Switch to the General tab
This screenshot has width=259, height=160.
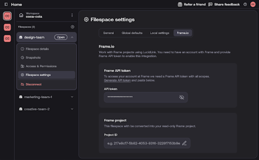tap(108, 33)
